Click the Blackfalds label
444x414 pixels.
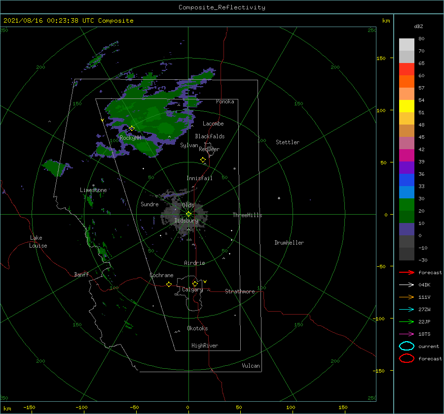[x=210, y=136]
